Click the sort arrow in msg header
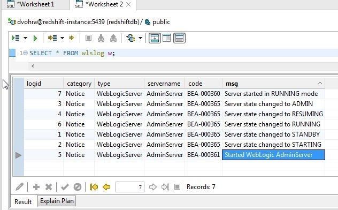338x210 pixels. 320,84
